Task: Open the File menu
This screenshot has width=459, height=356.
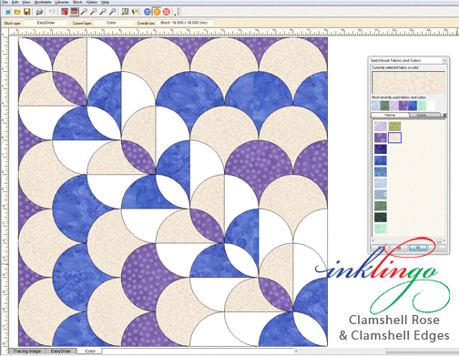Action: tap(5, 2)
